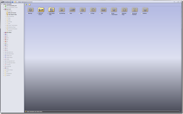183x114 pixels.
Task: Expand the jms incorporated_inch node
Action: (4, 6)
